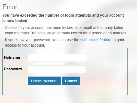Select the Error page heading
Screen dimensions: 137x103
coord(10,7)
